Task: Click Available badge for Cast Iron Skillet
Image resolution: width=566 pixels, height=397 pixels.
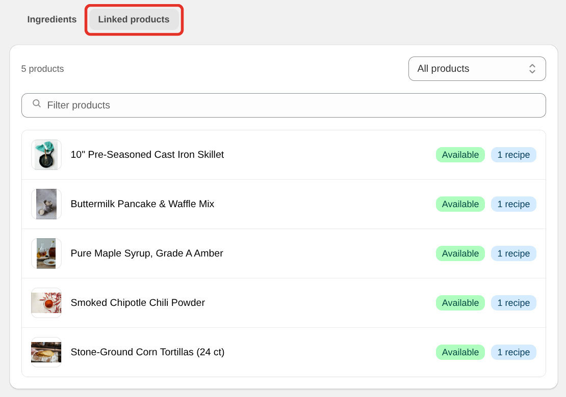Action: (460, 155)
